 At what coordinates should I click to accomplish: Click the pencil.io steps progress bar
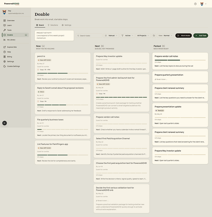[x=63, y=73]
